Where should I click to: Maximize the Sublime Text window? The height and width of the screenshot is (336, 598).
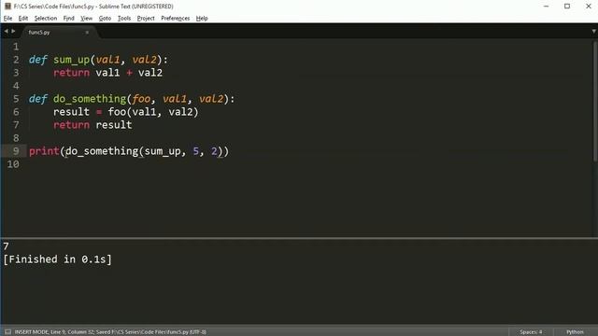coord(567,7)
